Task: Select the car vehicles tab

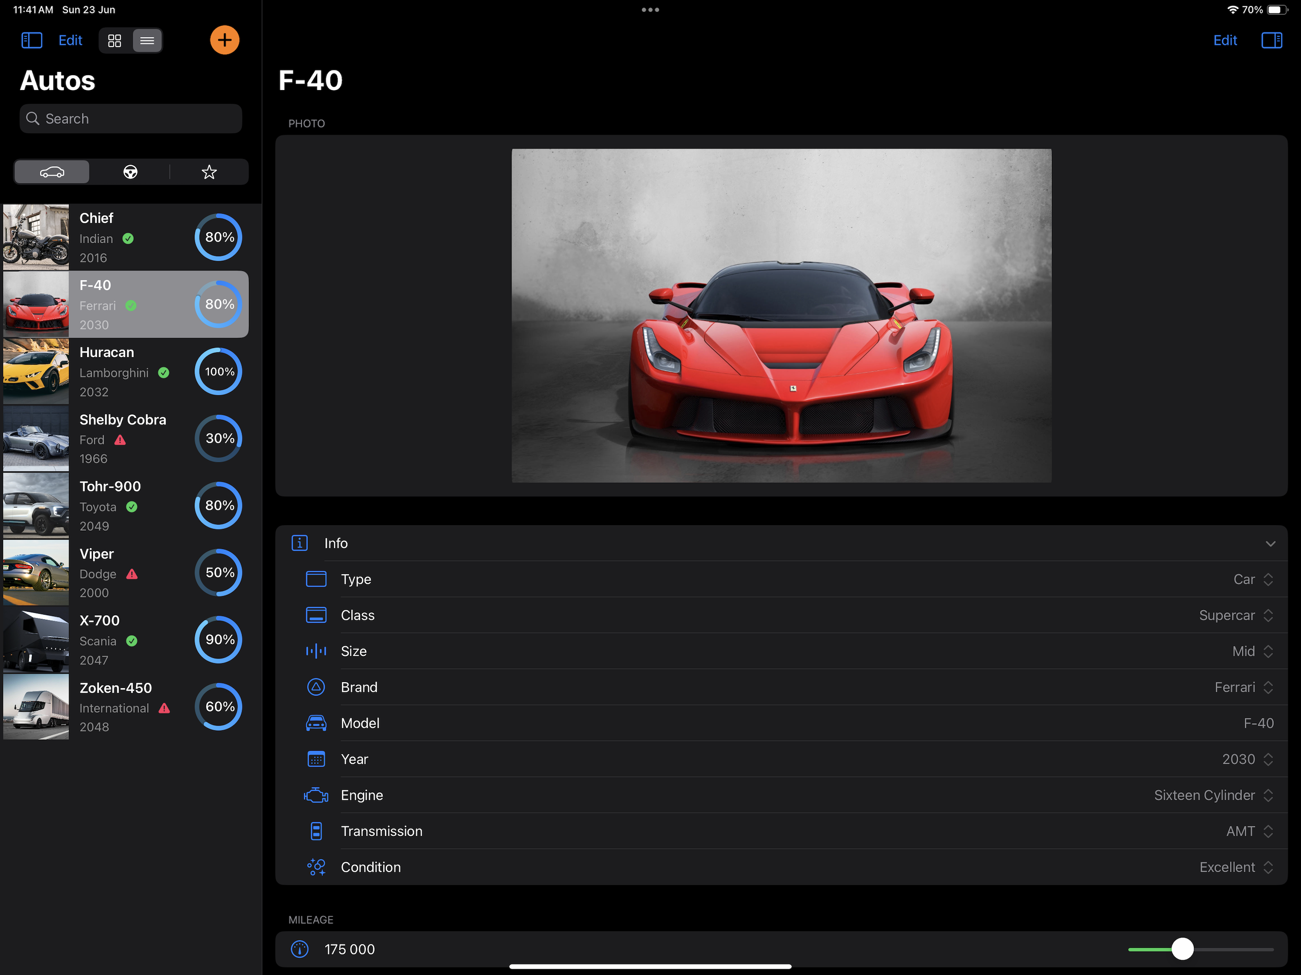Action: (52, 172)
